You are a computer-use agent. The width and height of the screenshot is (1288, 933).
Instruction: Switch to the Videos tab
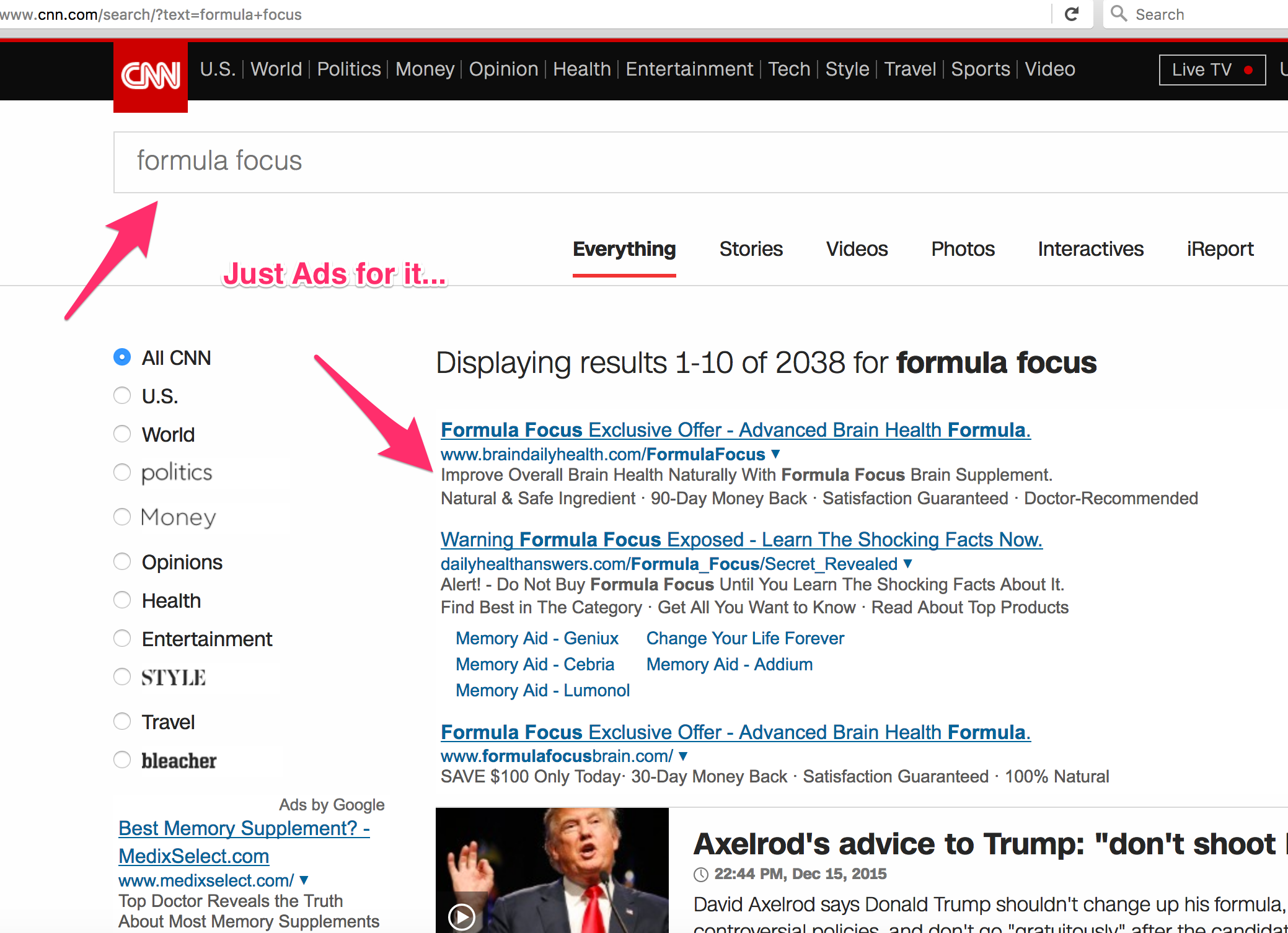[857, 249]
